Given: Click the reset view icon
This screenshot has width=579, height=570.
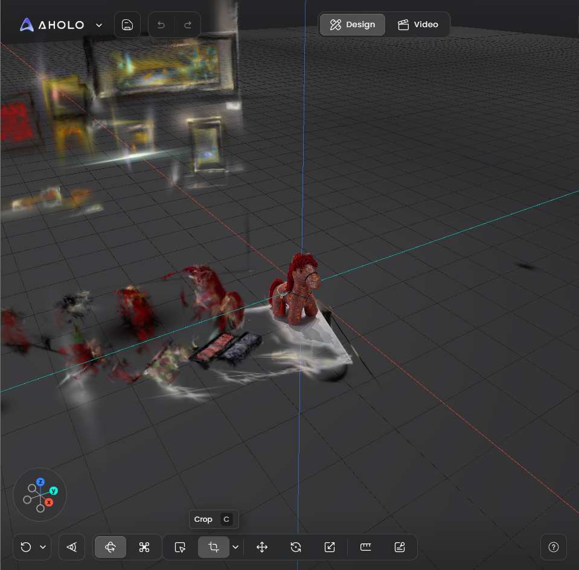Looking at the screenshot, I should point(26,546).
